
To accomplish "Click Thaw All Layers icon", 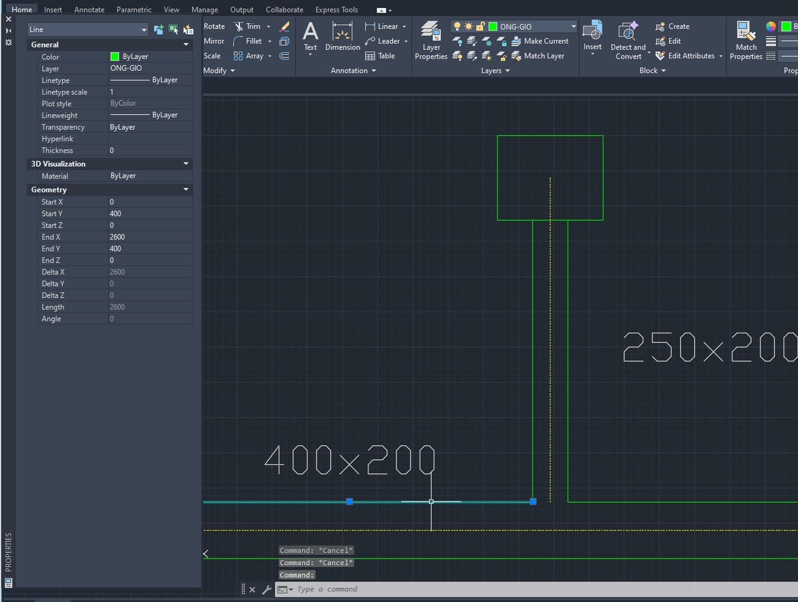I will [x=487, y=56].
